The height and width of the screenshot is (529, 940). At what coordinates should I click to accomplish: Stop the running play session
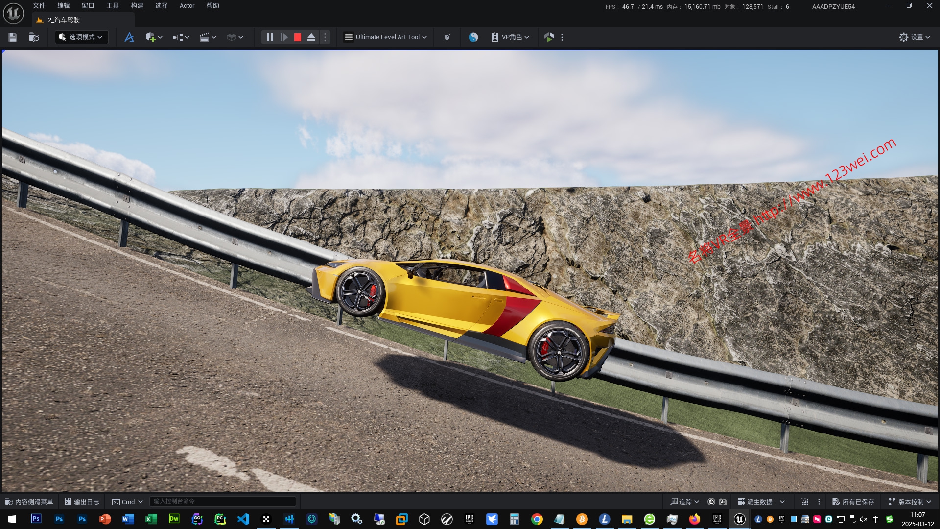coord(297,37)
